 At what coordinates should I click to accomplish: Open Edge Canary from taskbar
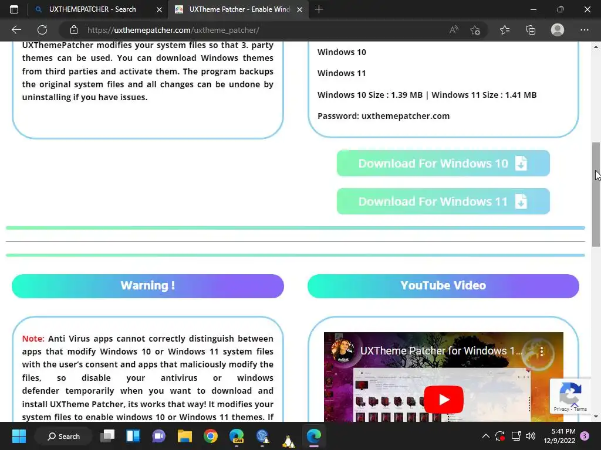[237, 436]
